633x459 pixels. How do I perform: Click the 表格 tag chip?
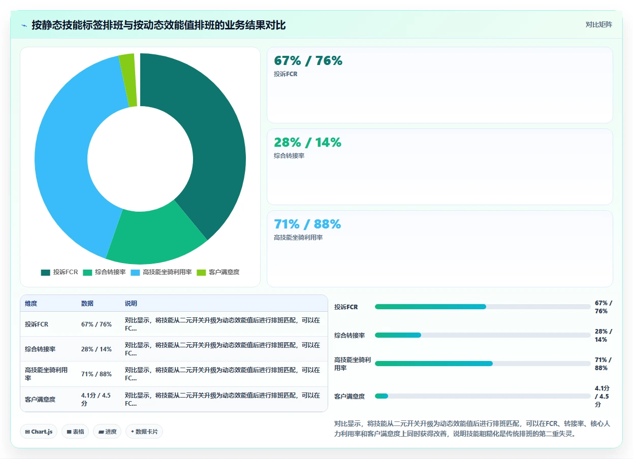coord(76,432)
